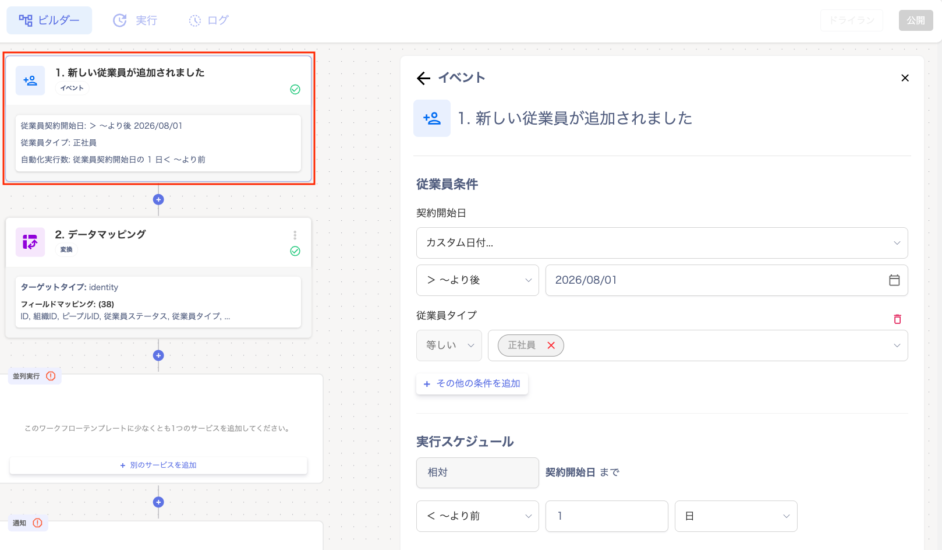This screenshot has height=550, width=942.
Task: Open the 実行 tab
Action: (135, 20)
